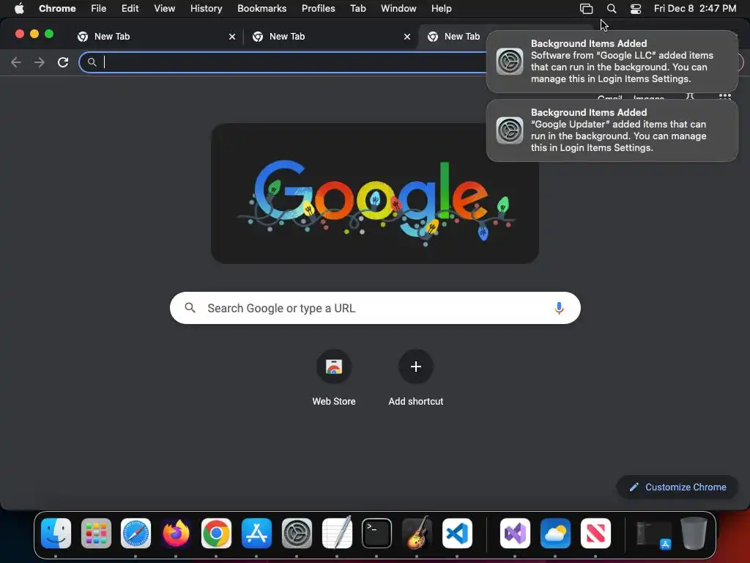
Task: Open the History menu
Action: pyautogui.click(x=206, y=9)
